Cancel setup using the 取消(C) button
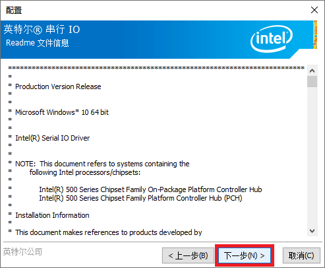325x268 pixels. click(301, 255)
